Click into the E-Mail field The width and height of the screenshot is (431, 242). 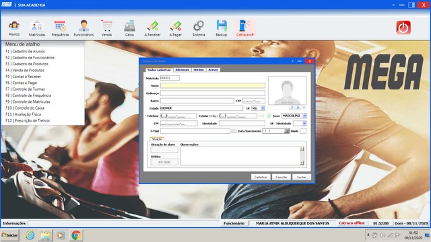(195, 131)
